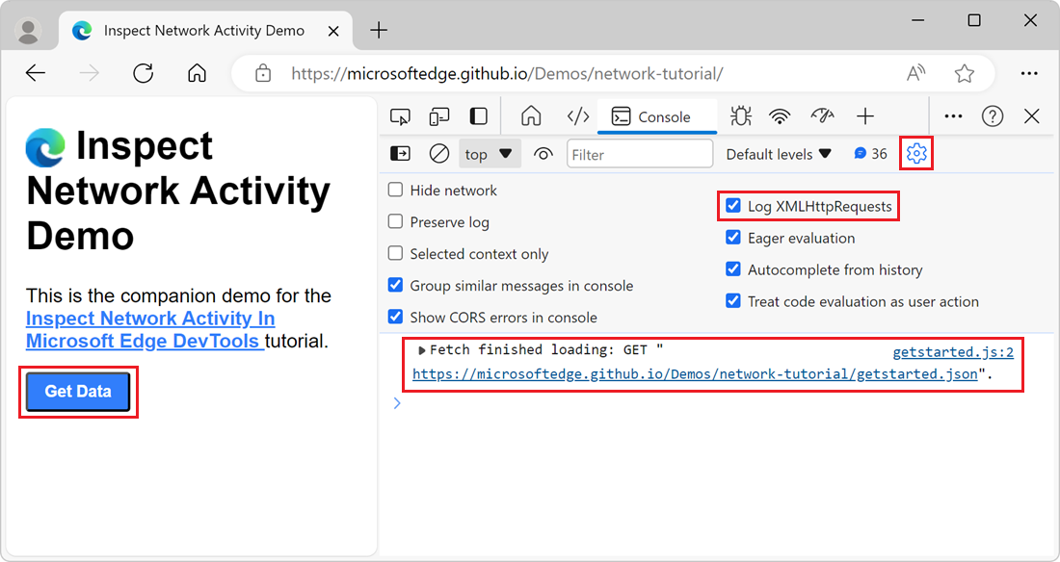Open the DevTools Welcome home panel

530,115
